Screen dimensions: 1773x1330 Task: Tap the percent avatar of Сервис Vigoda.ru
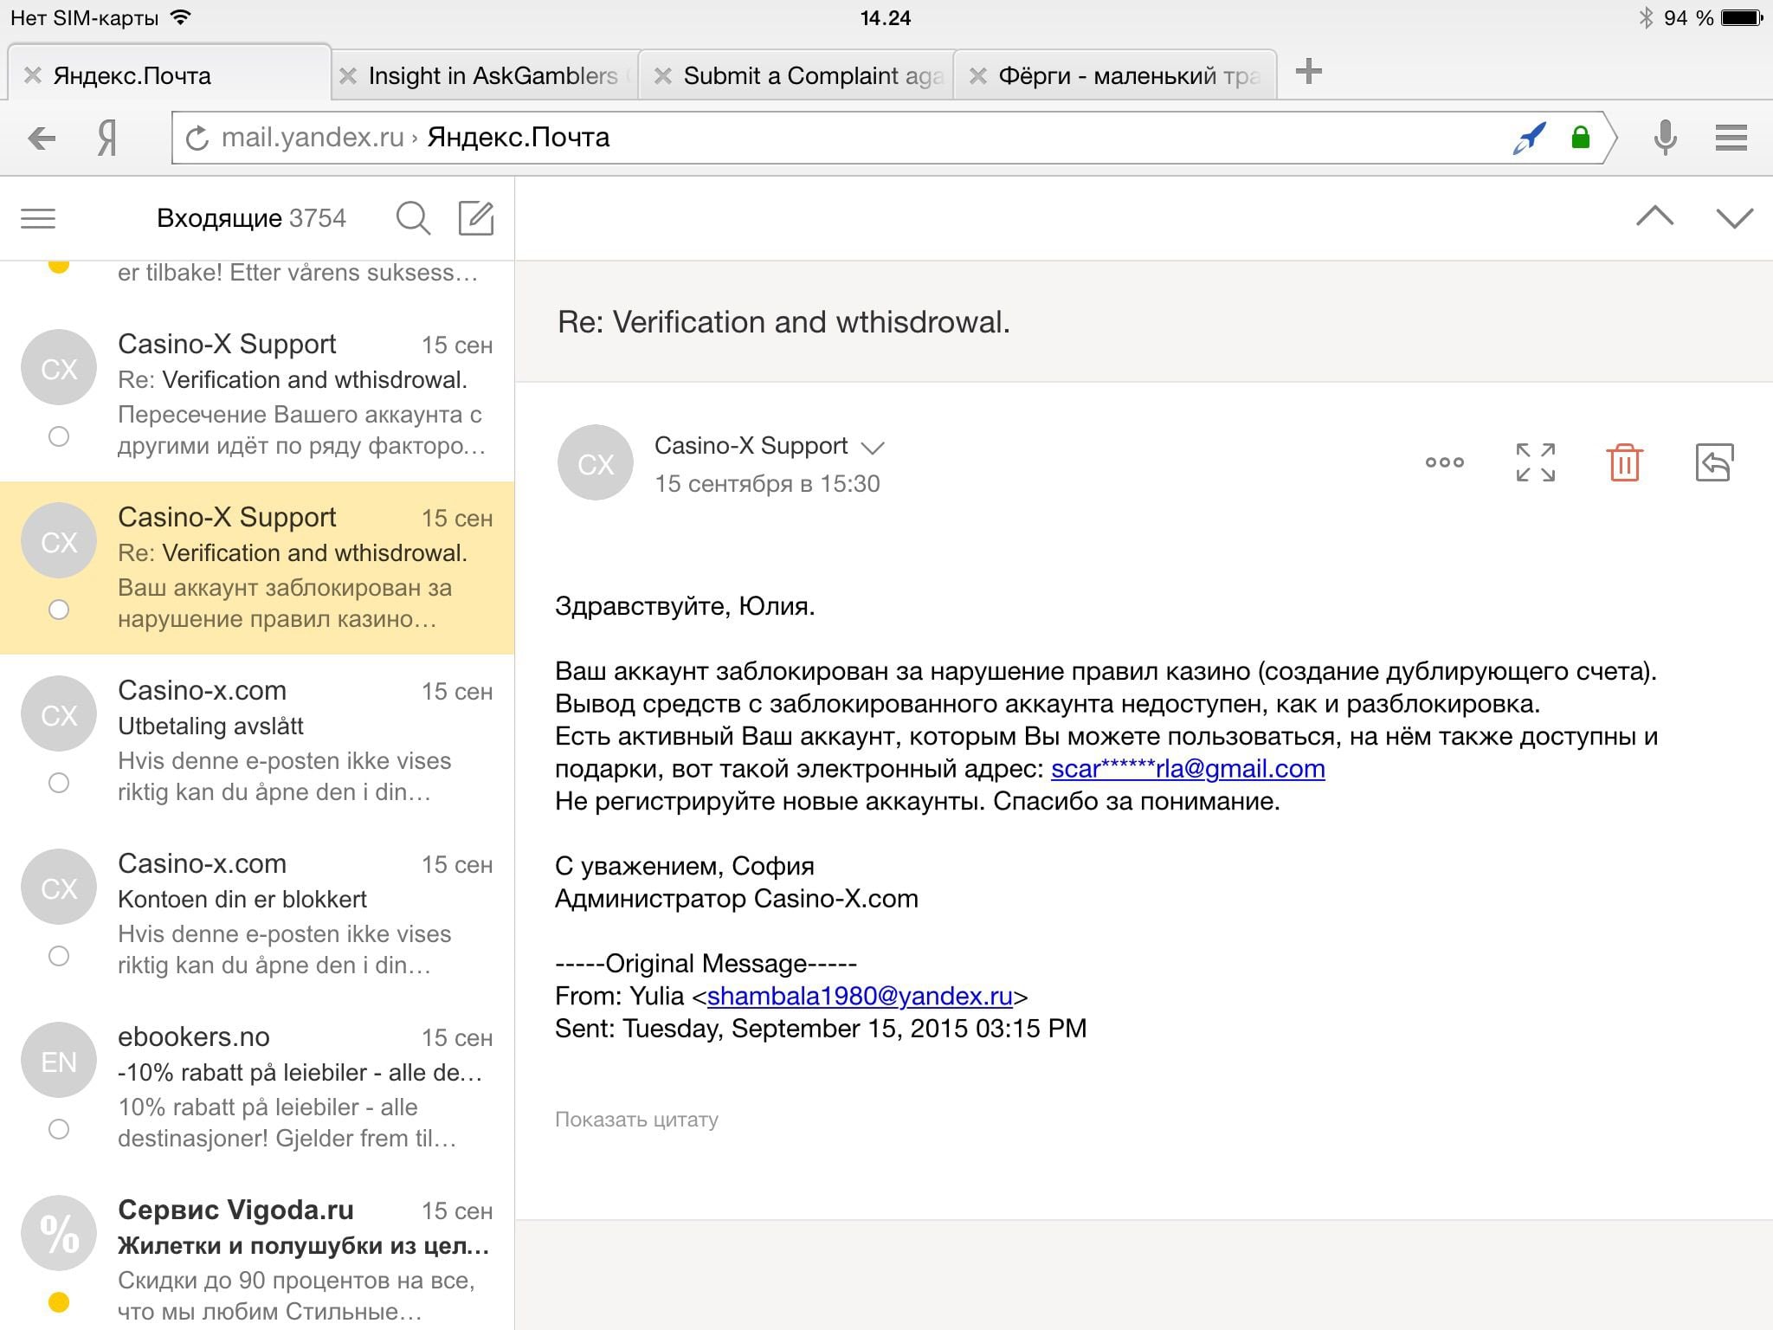point(59,1234)
